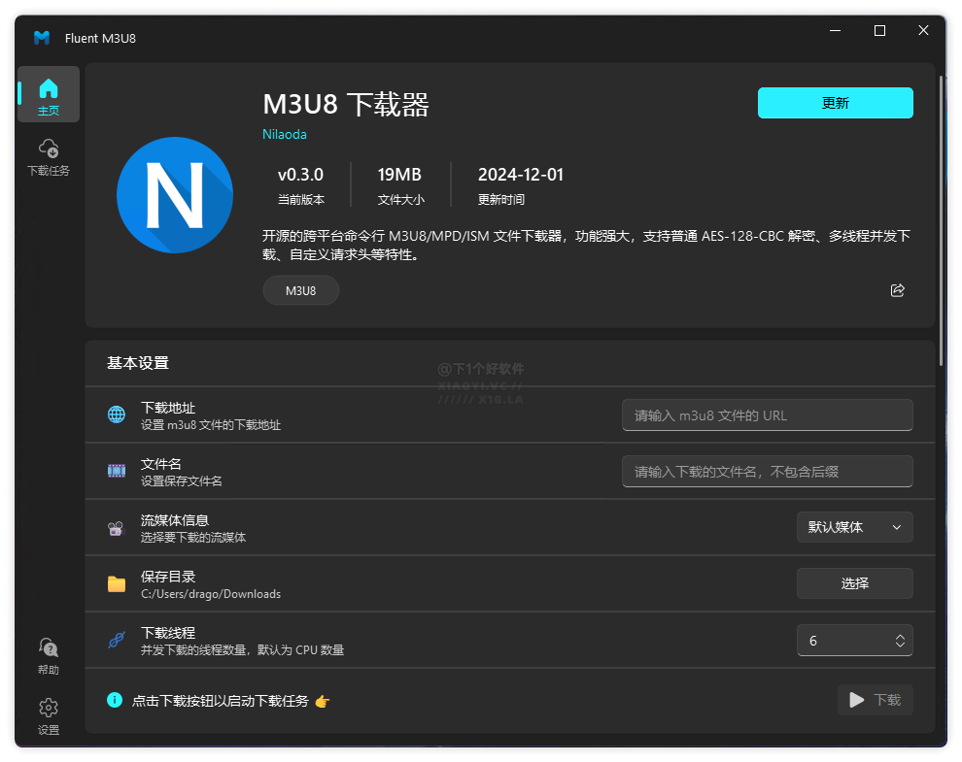962x762 pixels.
Task: Click the globe icon beside 下载地址
Action: coord(117,415)
